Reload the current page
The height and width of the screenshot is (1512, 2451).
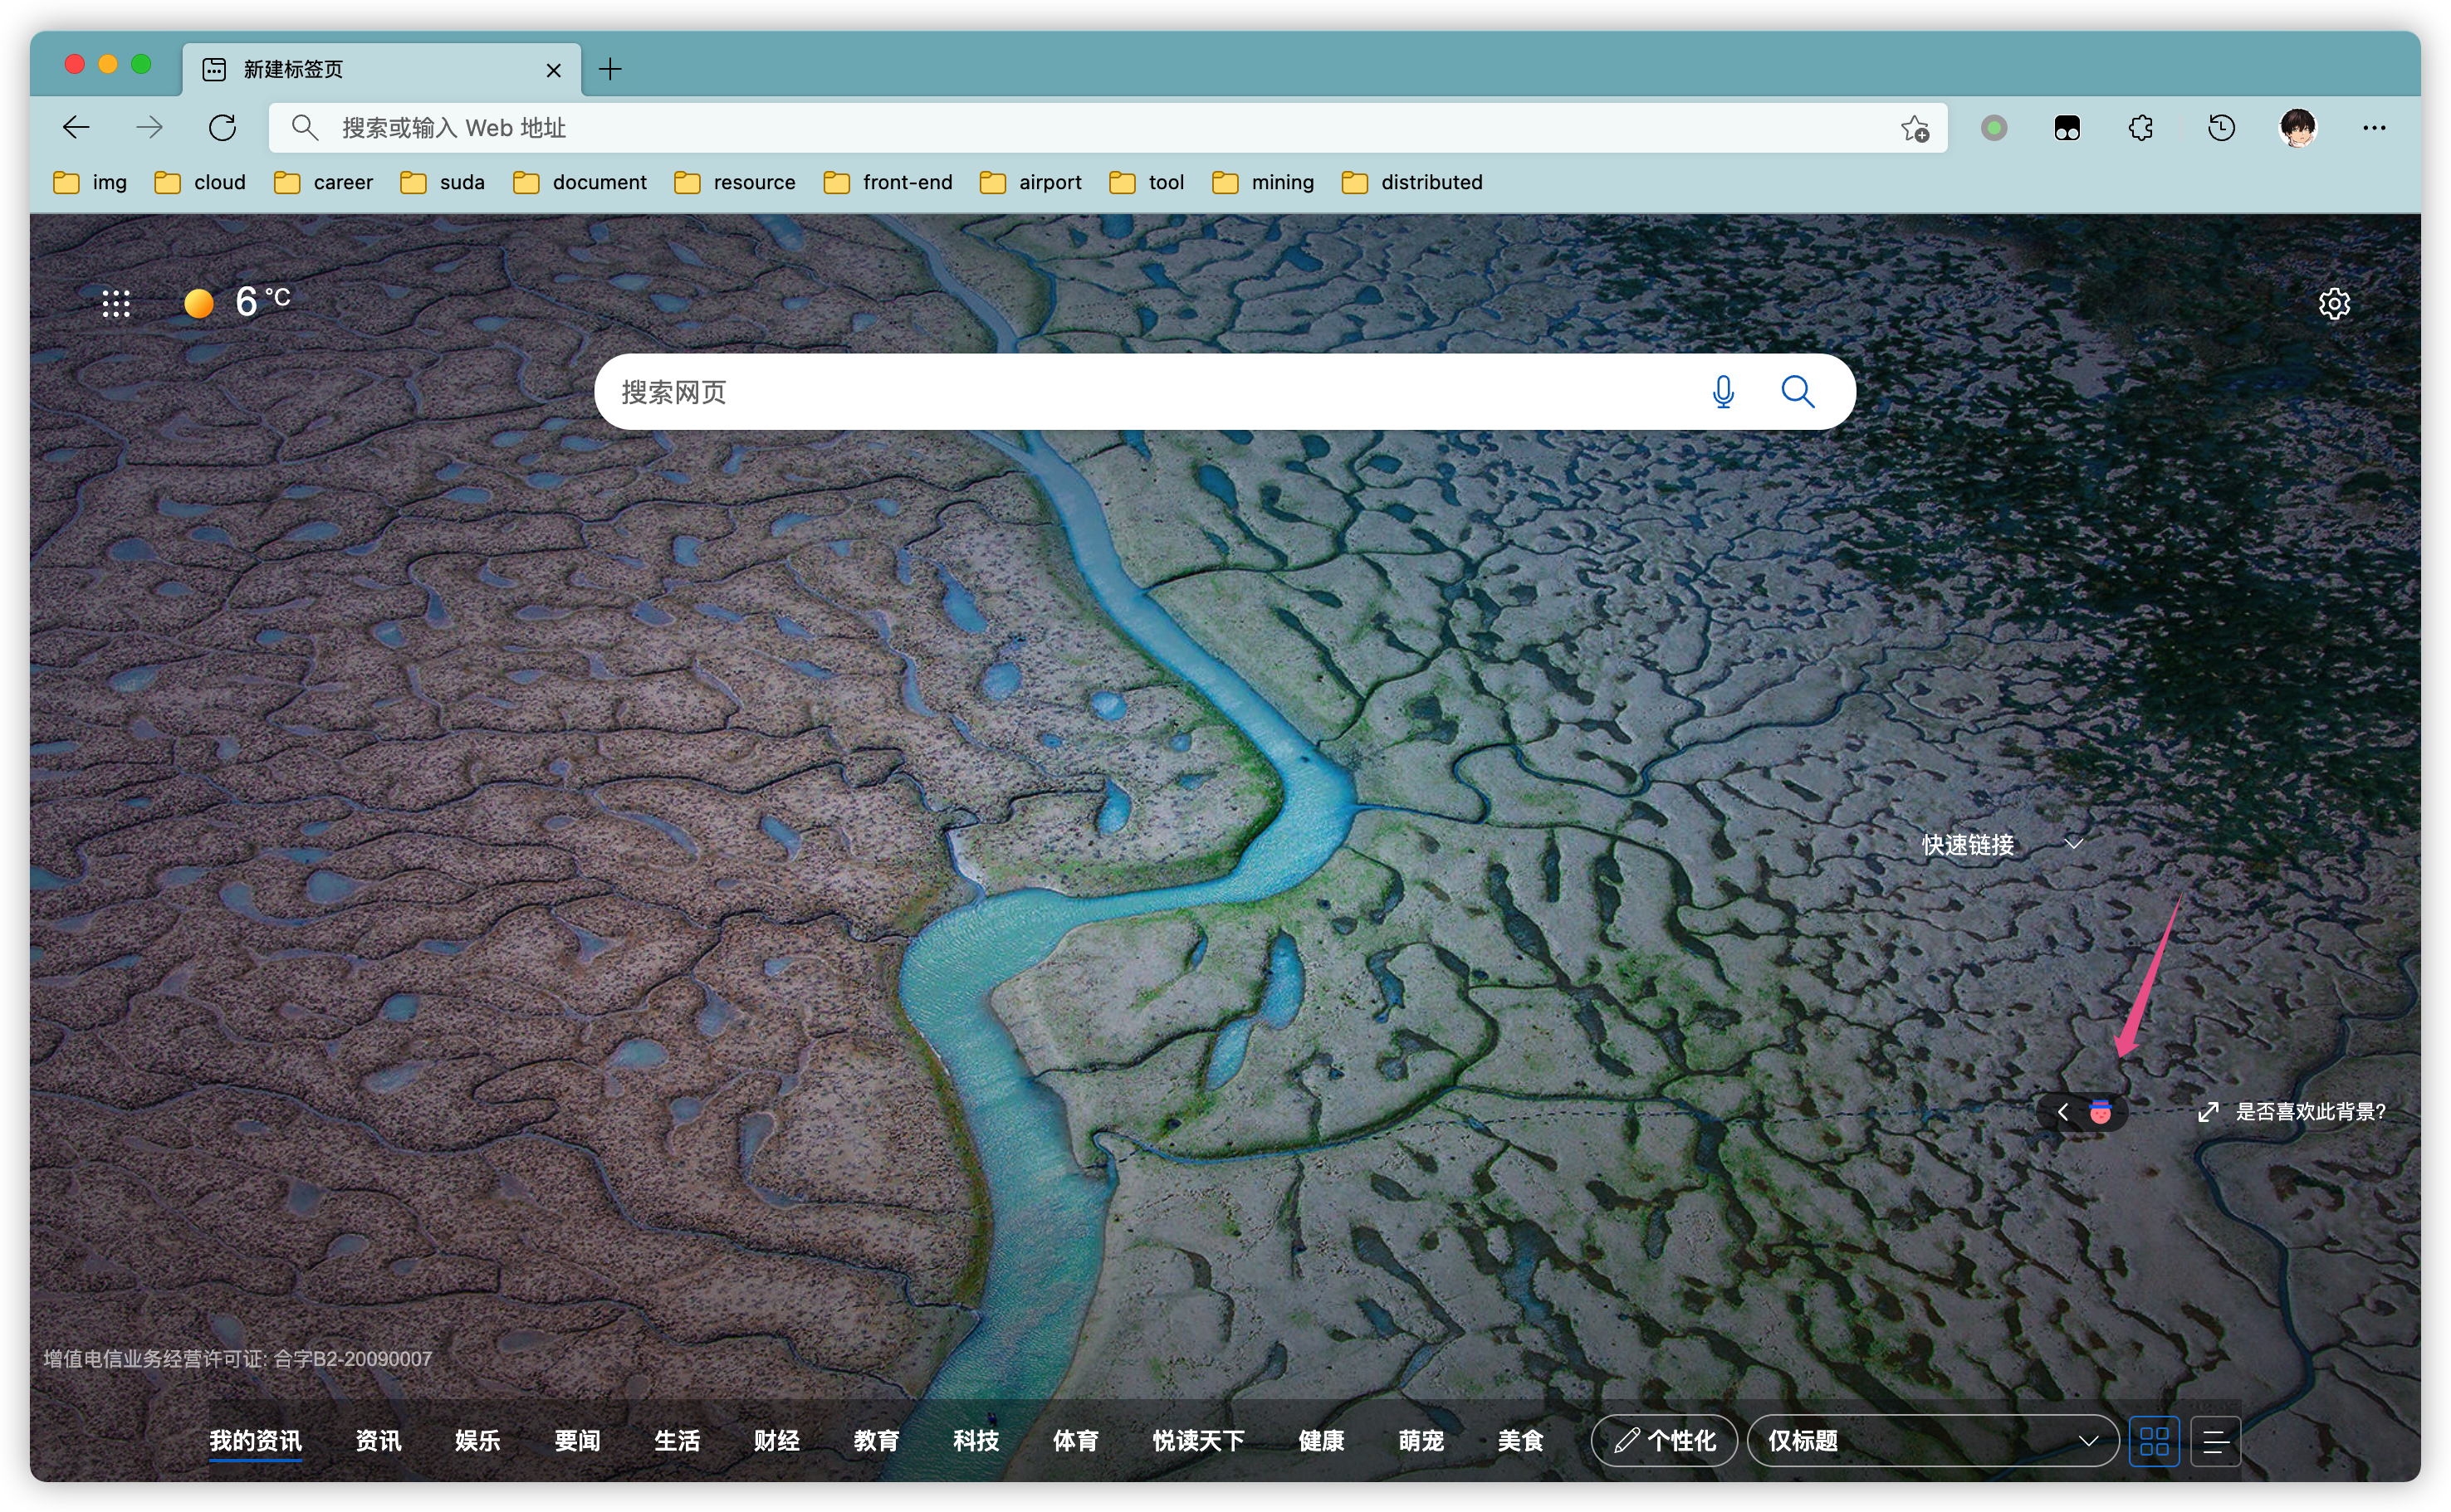coord(222,127)
